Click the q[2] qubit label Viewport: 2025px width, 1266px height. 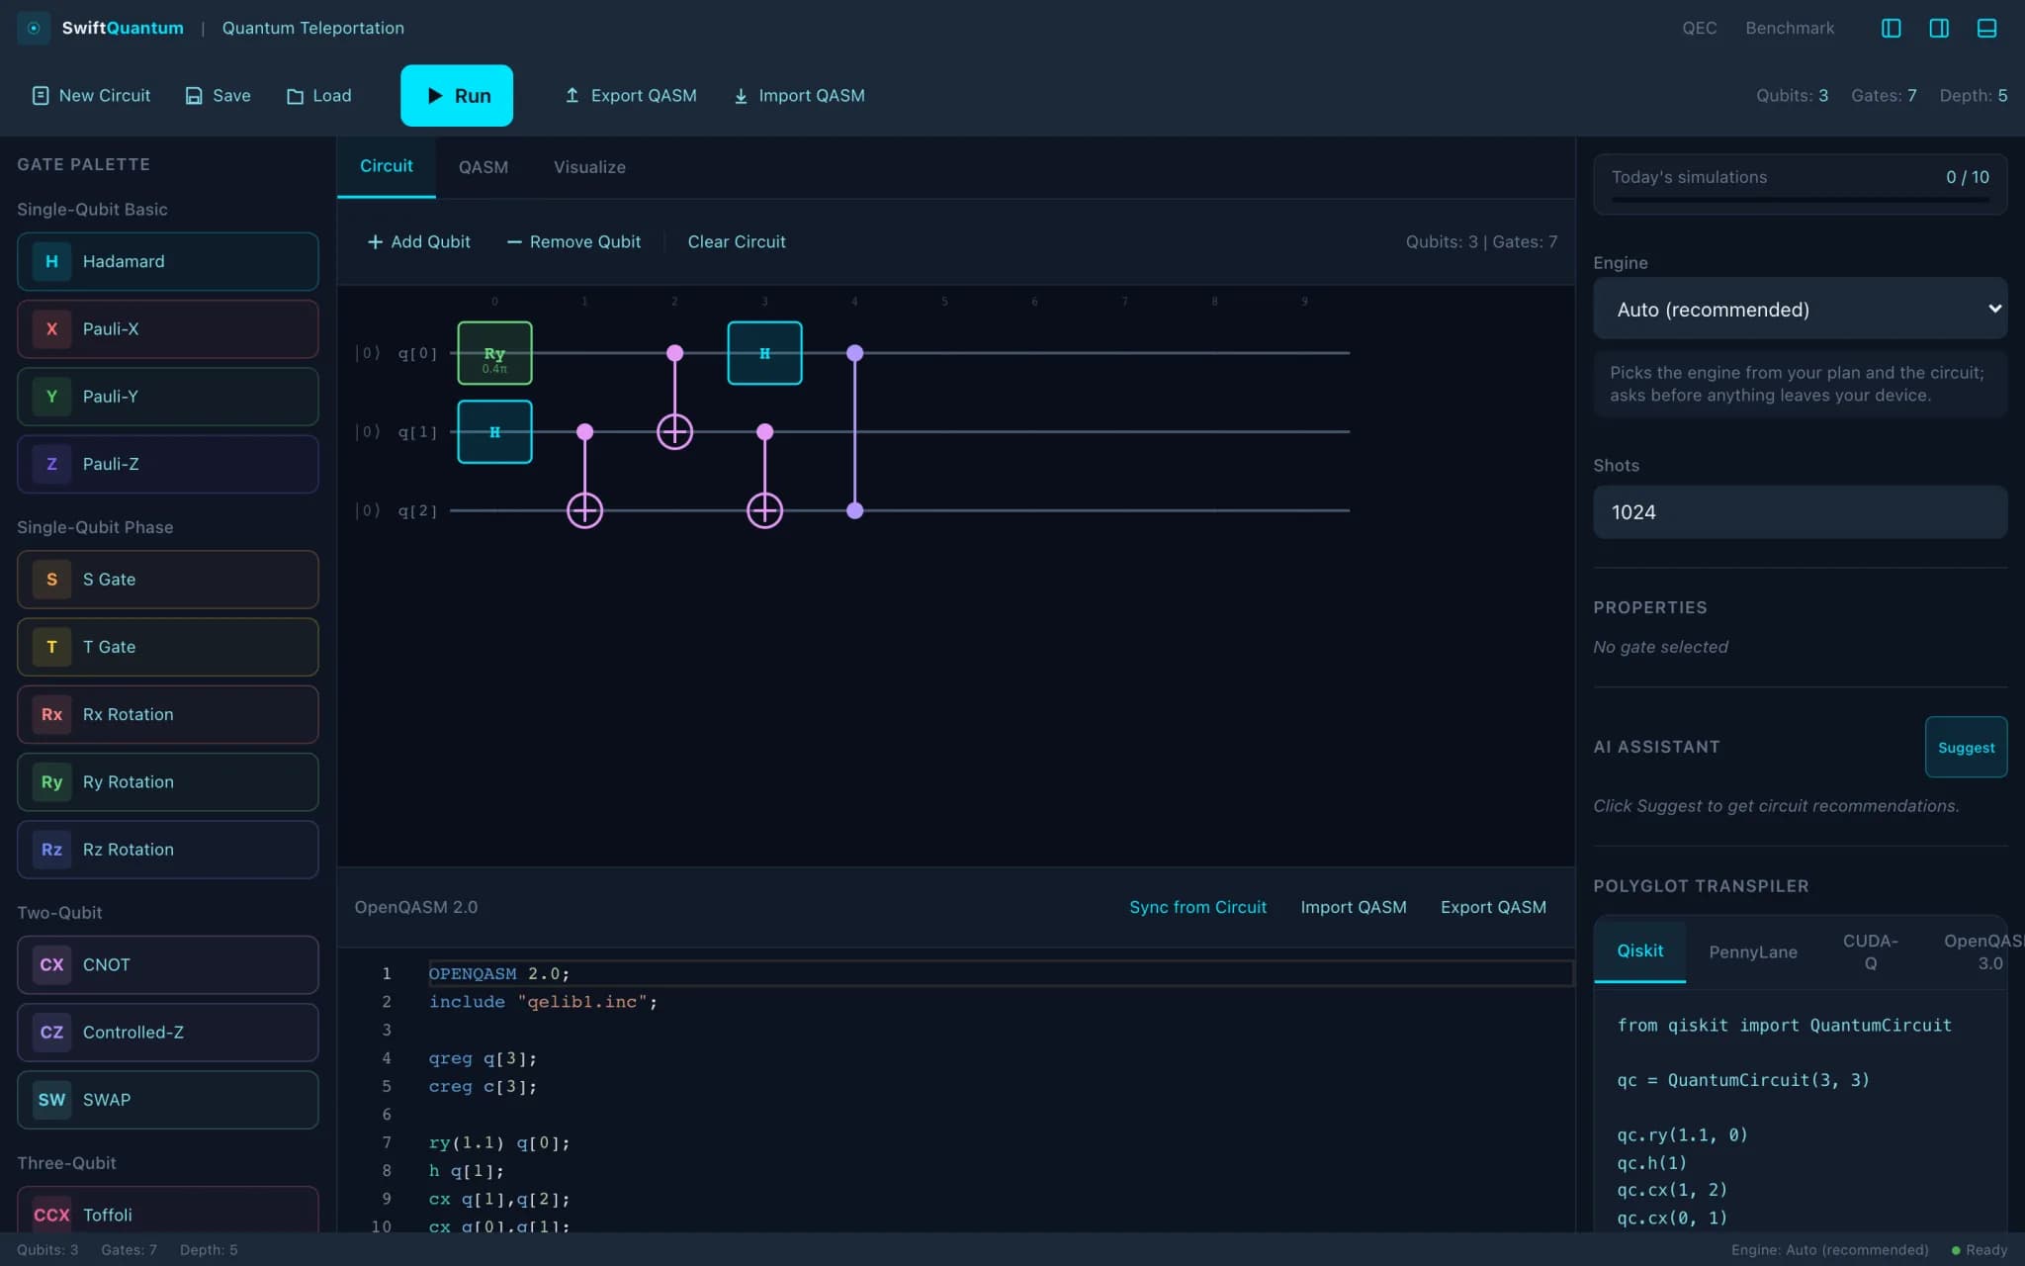[417, 510]
